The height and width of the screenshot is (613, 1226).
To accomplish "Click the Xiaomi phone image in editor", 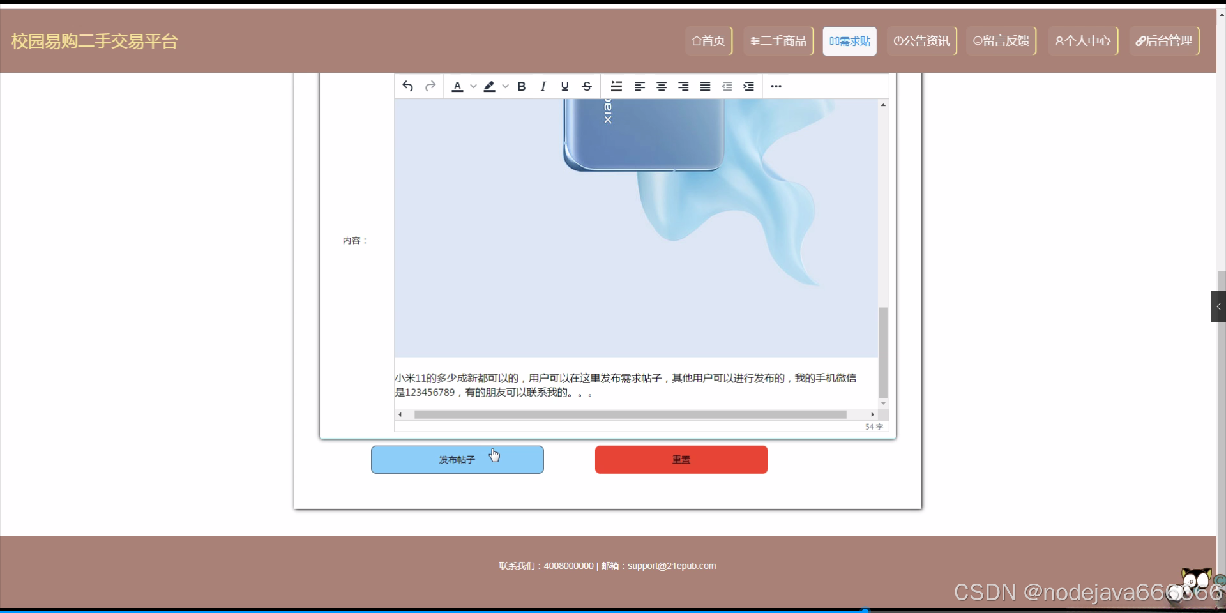I will pyautogui.click(x=636, y=227).
